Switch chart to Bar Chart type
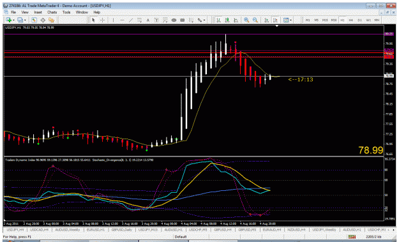This screenshot has height=242, width=399. pyautogui.click(x=218, y=20)
